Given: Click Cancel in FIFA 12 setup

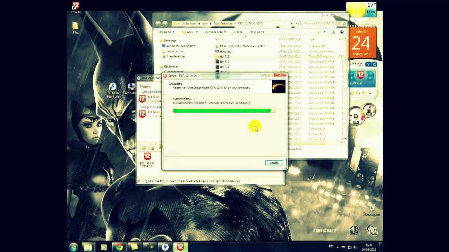Looking at the screenshot, I should (274, 163).
